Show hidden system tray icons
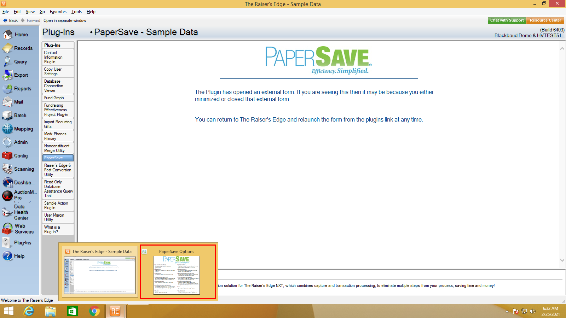The image size is (566, 318). (x=507, y=311)
